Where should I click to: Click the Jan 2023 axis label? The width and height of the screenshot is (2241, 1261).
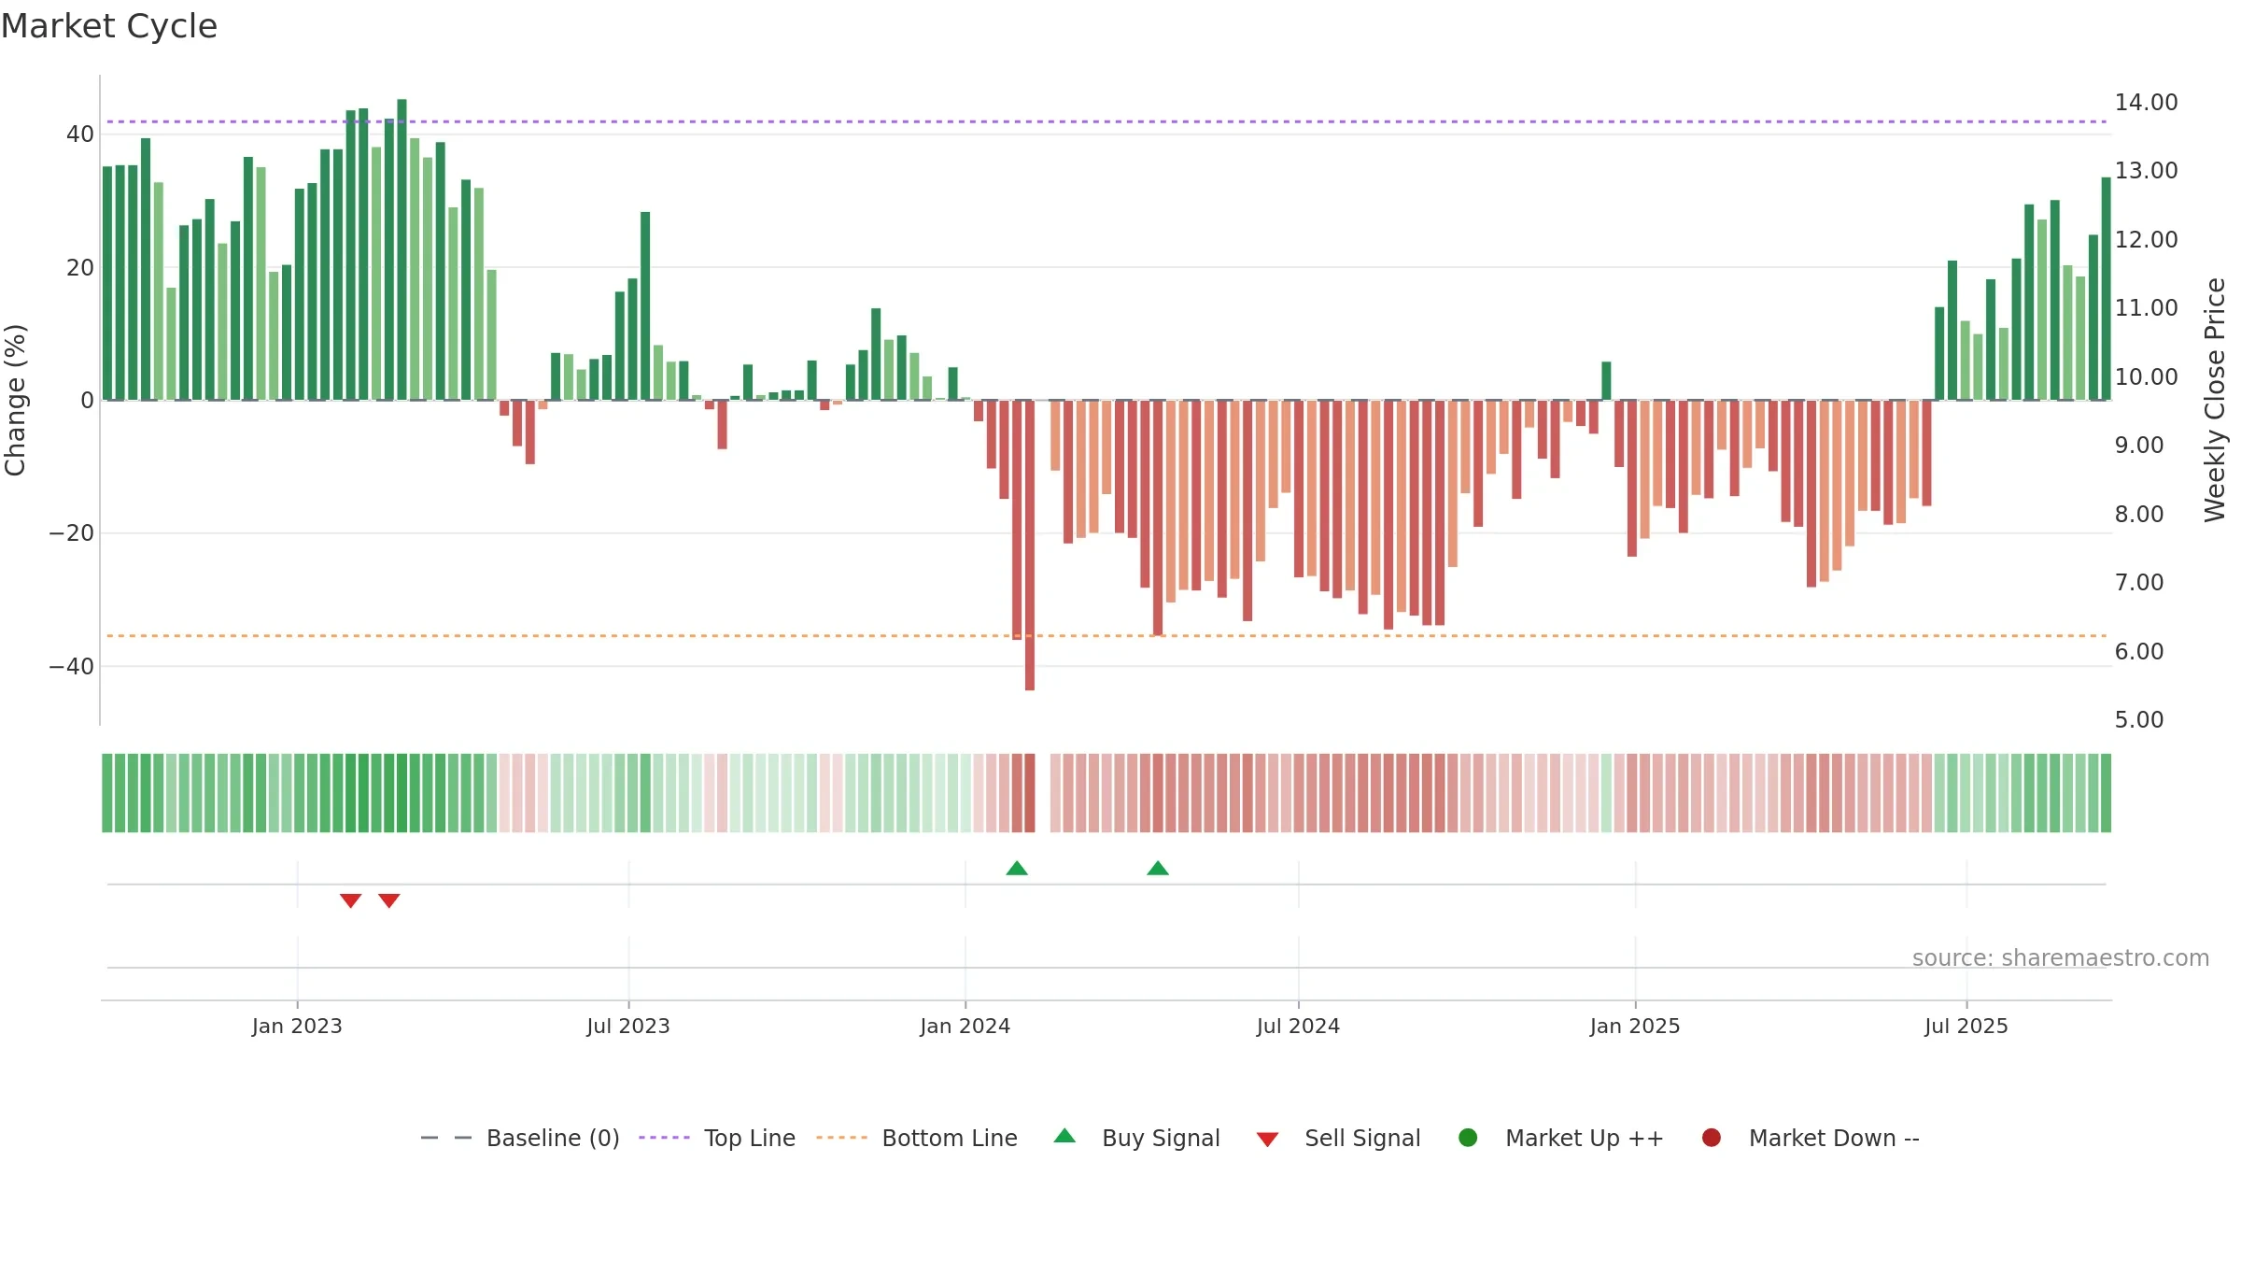point(297,1027)
